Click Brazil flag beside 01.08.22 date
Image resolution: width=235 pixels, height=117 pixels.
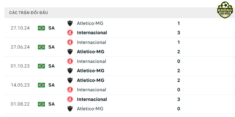pyautogui.click(x=41, y=104)
